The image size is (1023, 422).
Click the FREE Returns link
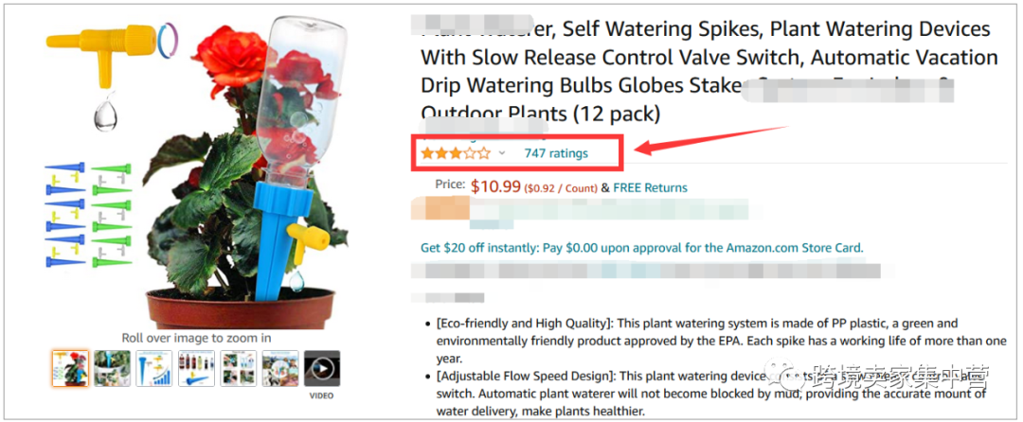point(650,187)
